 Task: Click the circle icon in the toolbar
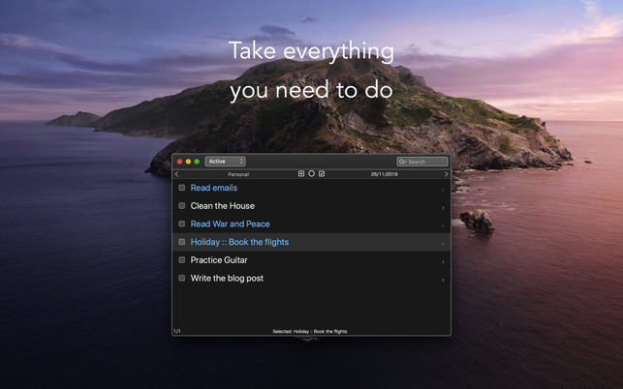point(312,173)
